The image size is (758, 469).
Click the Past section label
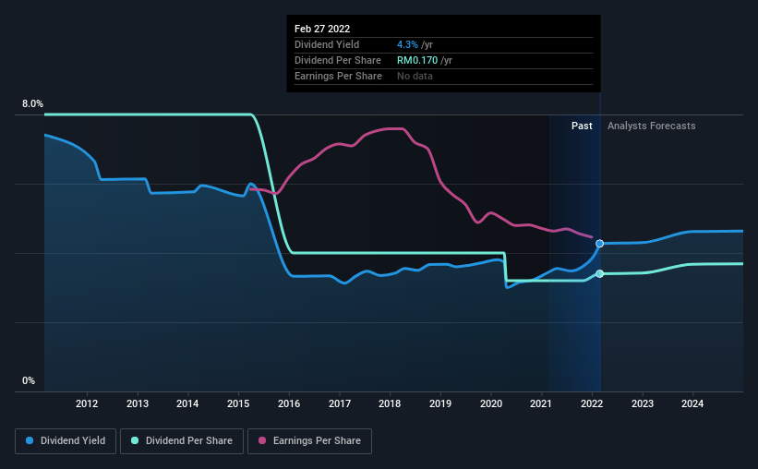click(582, 126)
